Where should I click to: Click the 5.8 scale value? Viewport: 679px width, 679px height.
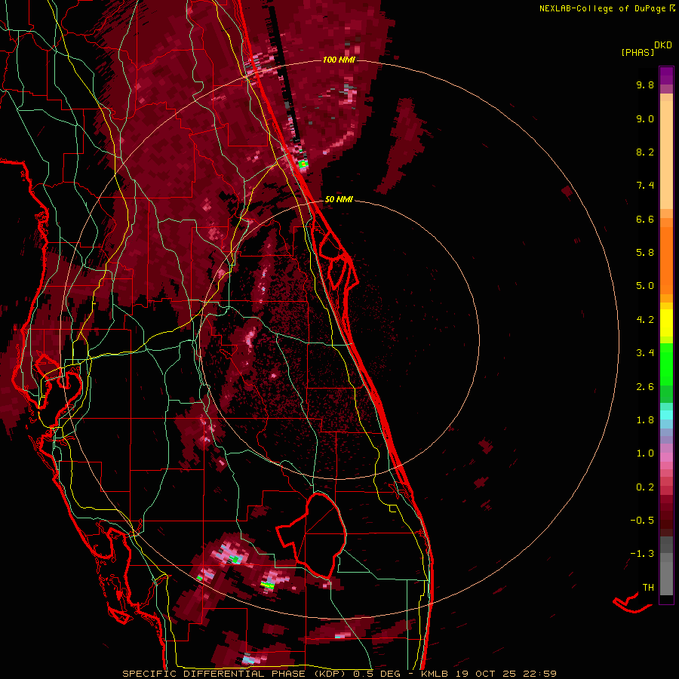[645, 253]
